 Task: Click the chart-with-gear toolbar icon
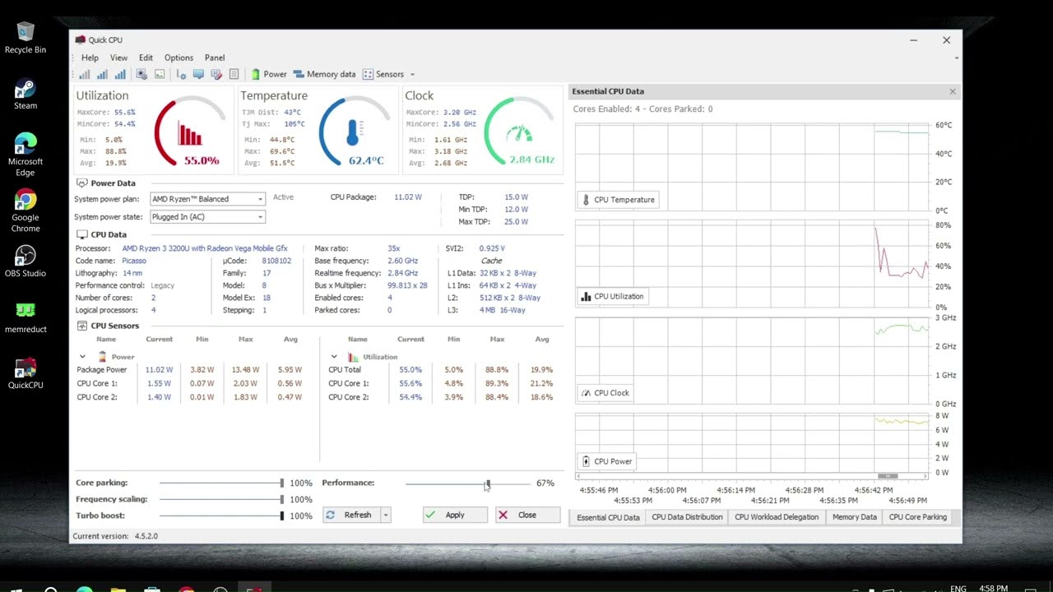pos(181,74)
